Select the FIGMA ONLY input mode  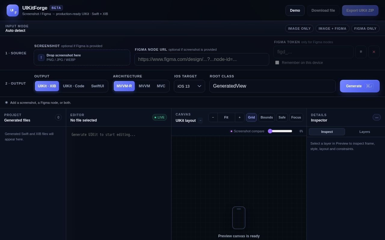365,28
